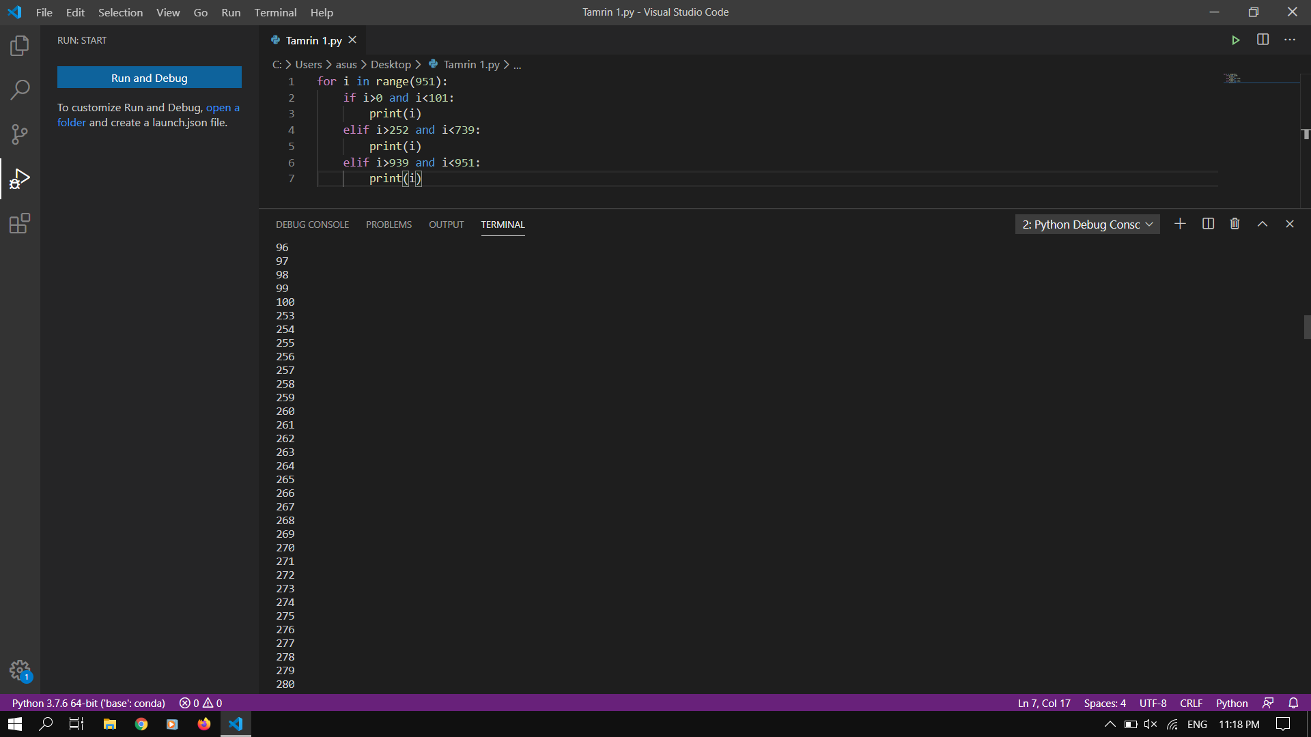Toggle maximized panel size with chevron
This screenshot has width=1311, height=737.
pos(1263,224)
